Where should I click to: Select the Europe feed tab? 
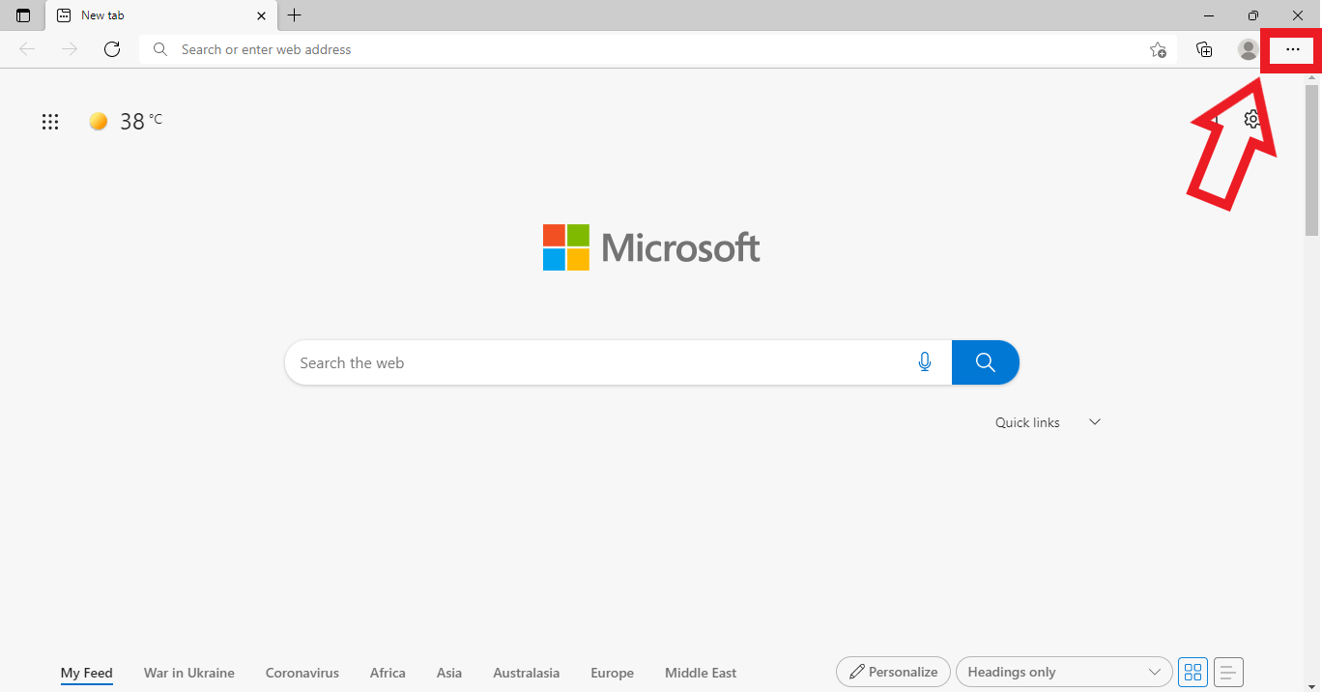[x=612, y=672]
